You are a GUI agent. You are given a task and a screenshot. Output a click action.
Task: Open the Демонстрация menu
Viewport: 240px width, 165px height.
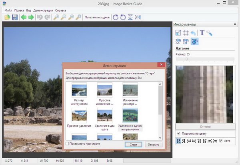coord(44,10)
